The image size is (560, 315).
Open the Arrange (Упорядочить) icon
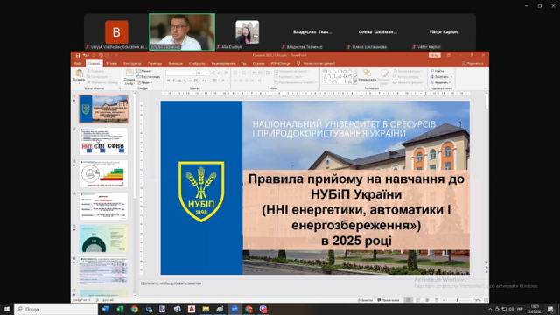(x=367, y=73)
